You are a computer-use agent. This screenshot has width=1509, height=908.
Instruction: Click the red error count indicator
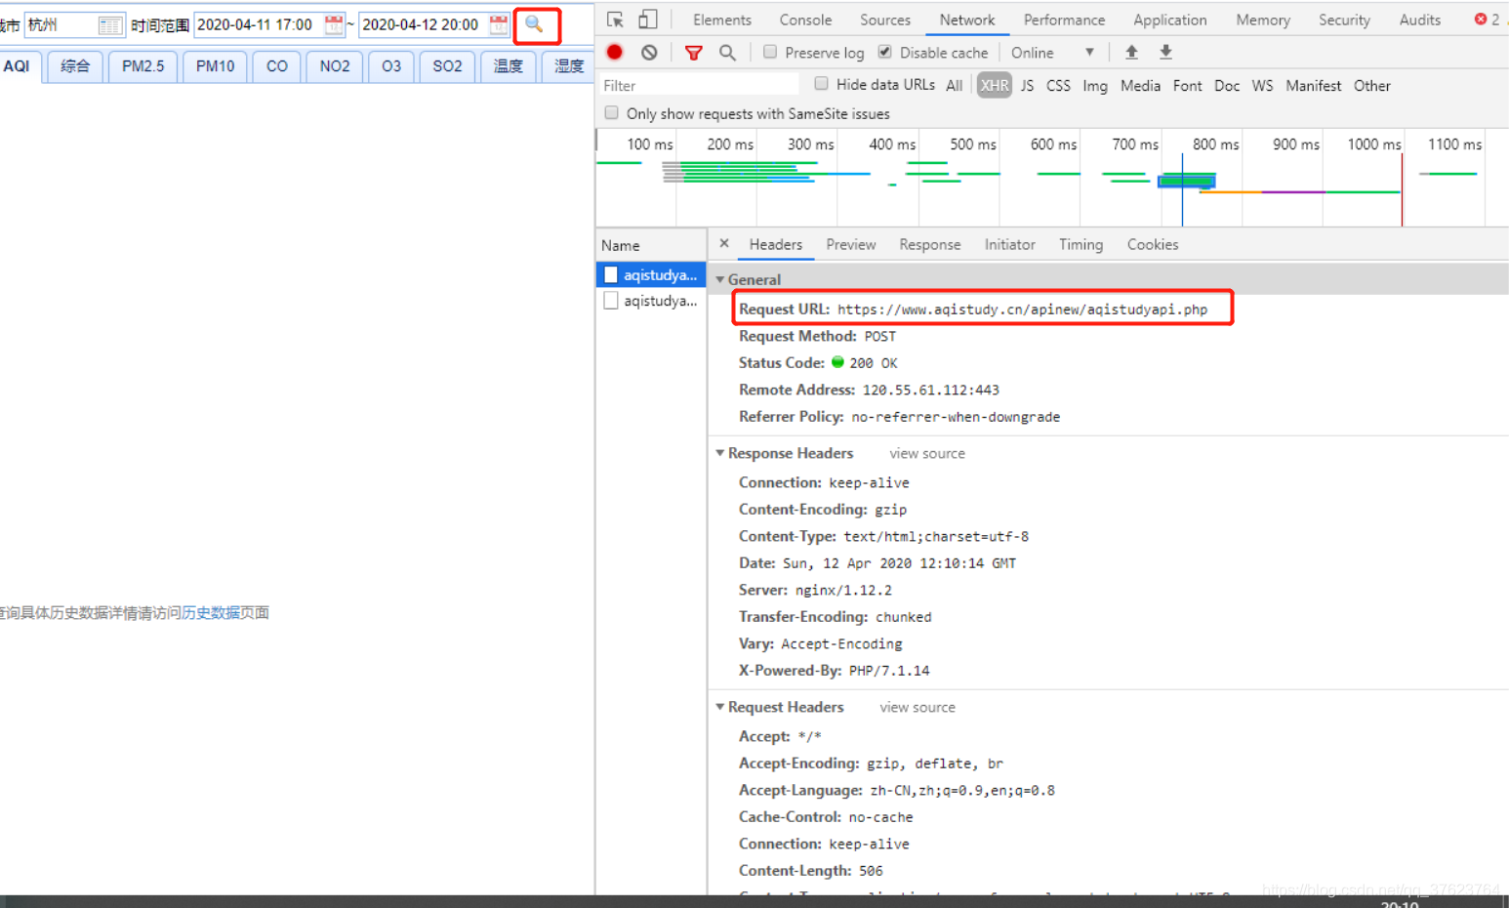click(1488, 20)
